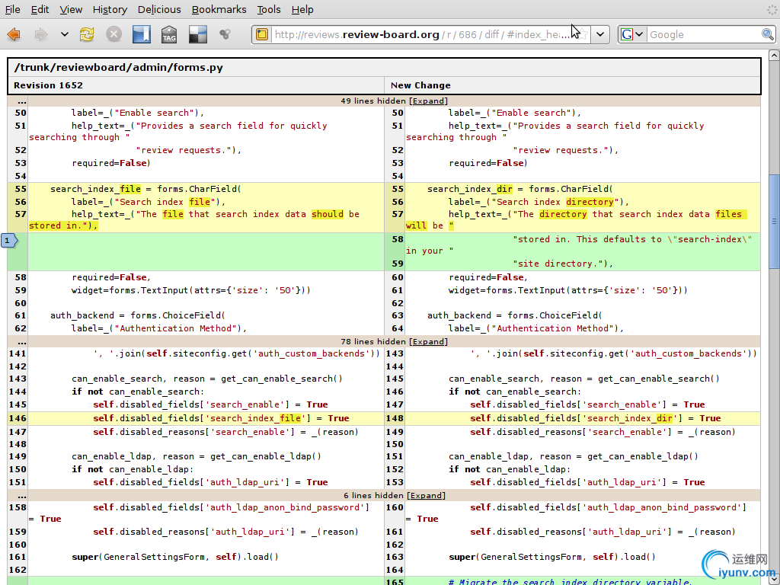
Task: Open the Delicious menu
Action: [159, 9]
